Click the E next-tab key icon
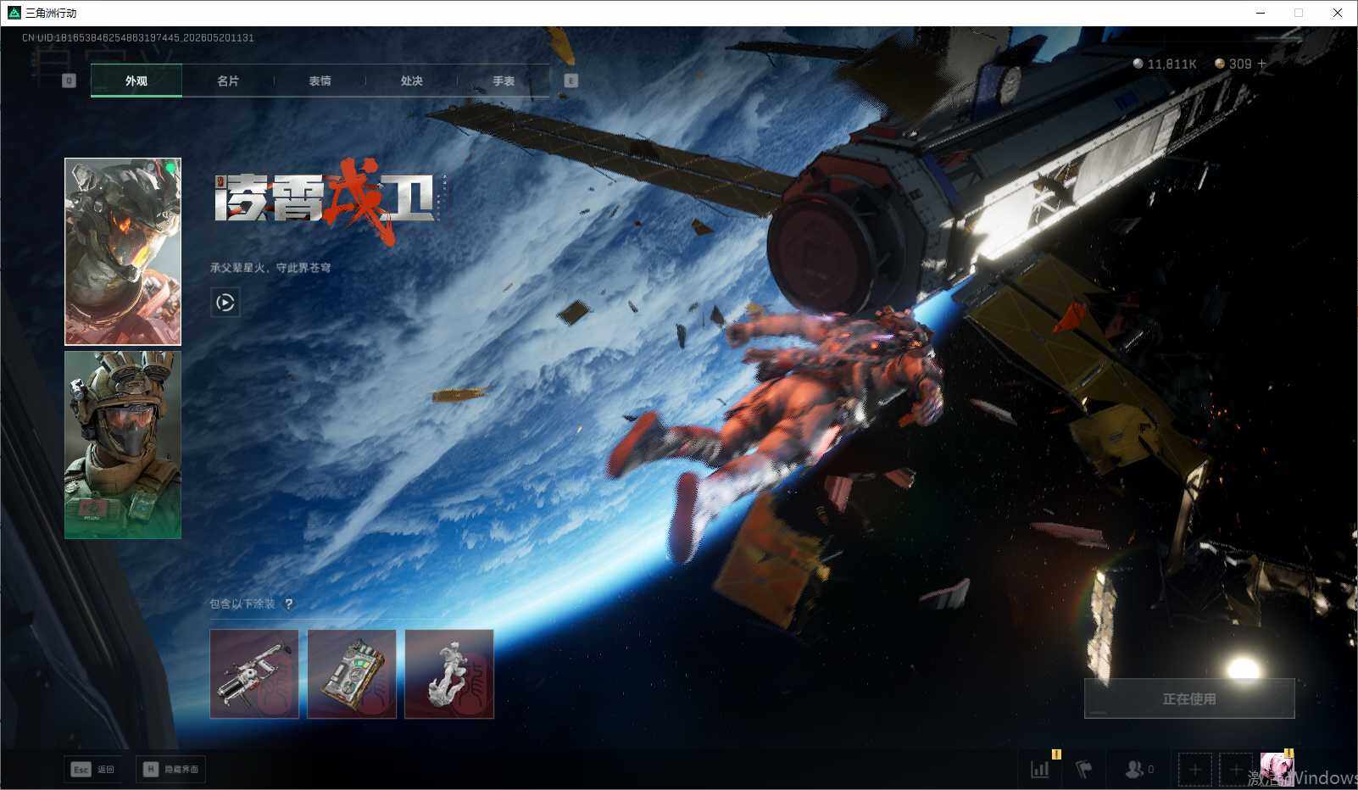 pyautogui.click(x=570, y=81)
